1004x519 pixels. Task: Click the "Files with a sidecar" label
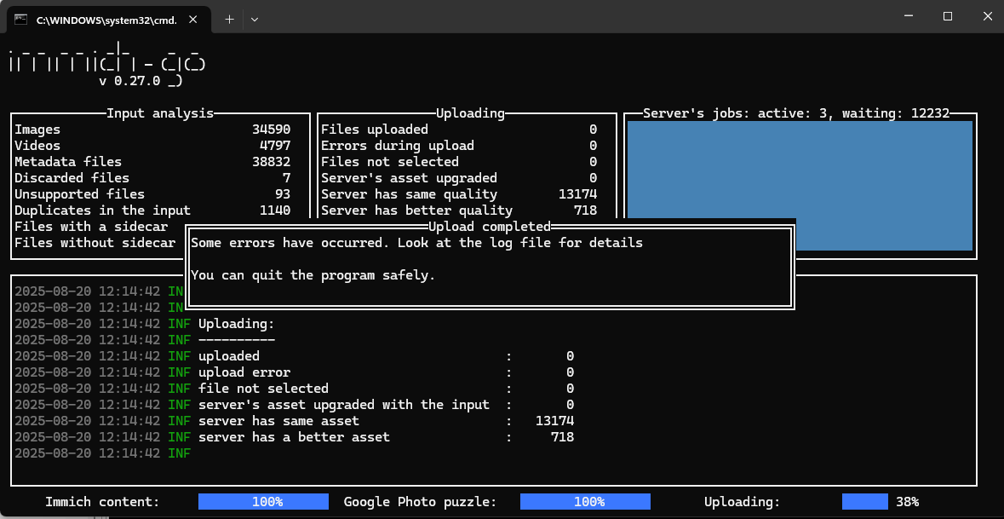point(91,226)
